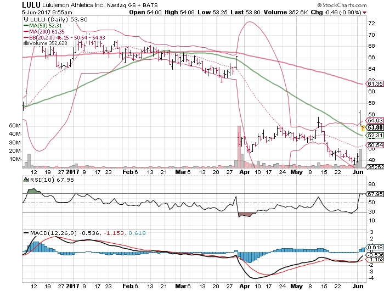The height and width of the screenshot is (291, 384).
Task: Click the 52.31 MA(50) price tag
Action: click(x=375, y=135)
